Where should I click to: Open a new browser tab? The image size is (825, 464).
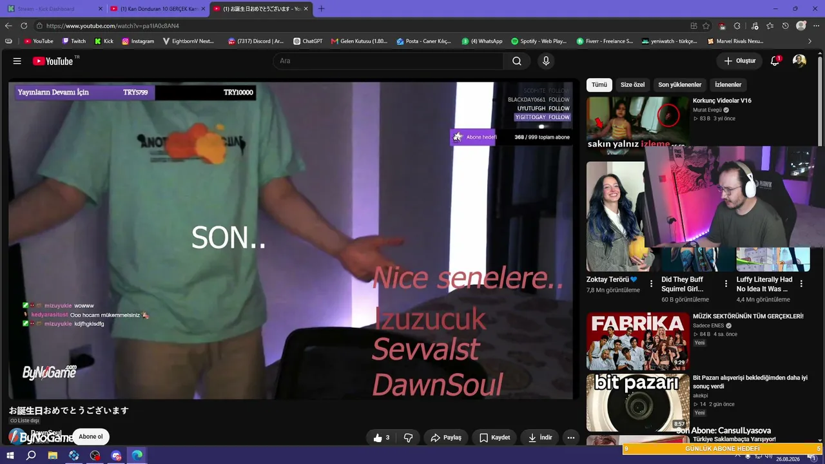322,8
